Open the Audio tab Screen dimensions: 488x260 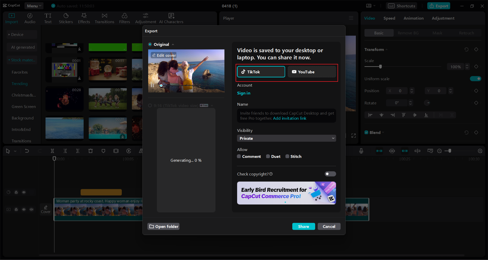[30, 18]
